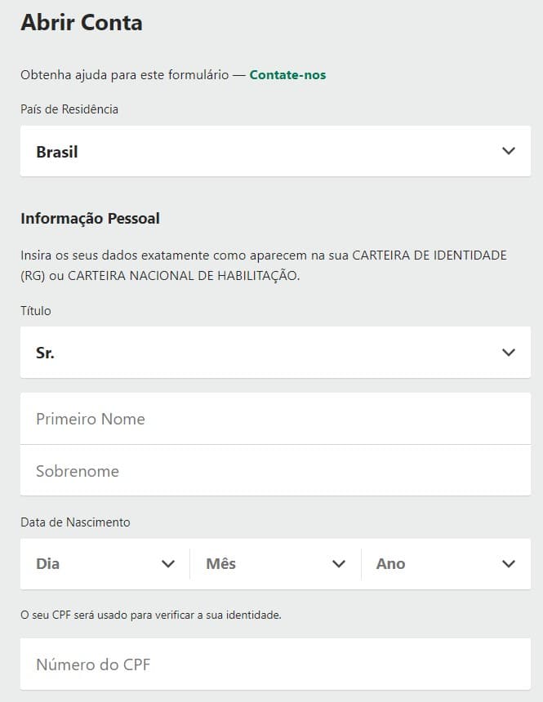Click the chevron beside Brasil
Viewport: 543px width, 702px height.
point(509,151)
